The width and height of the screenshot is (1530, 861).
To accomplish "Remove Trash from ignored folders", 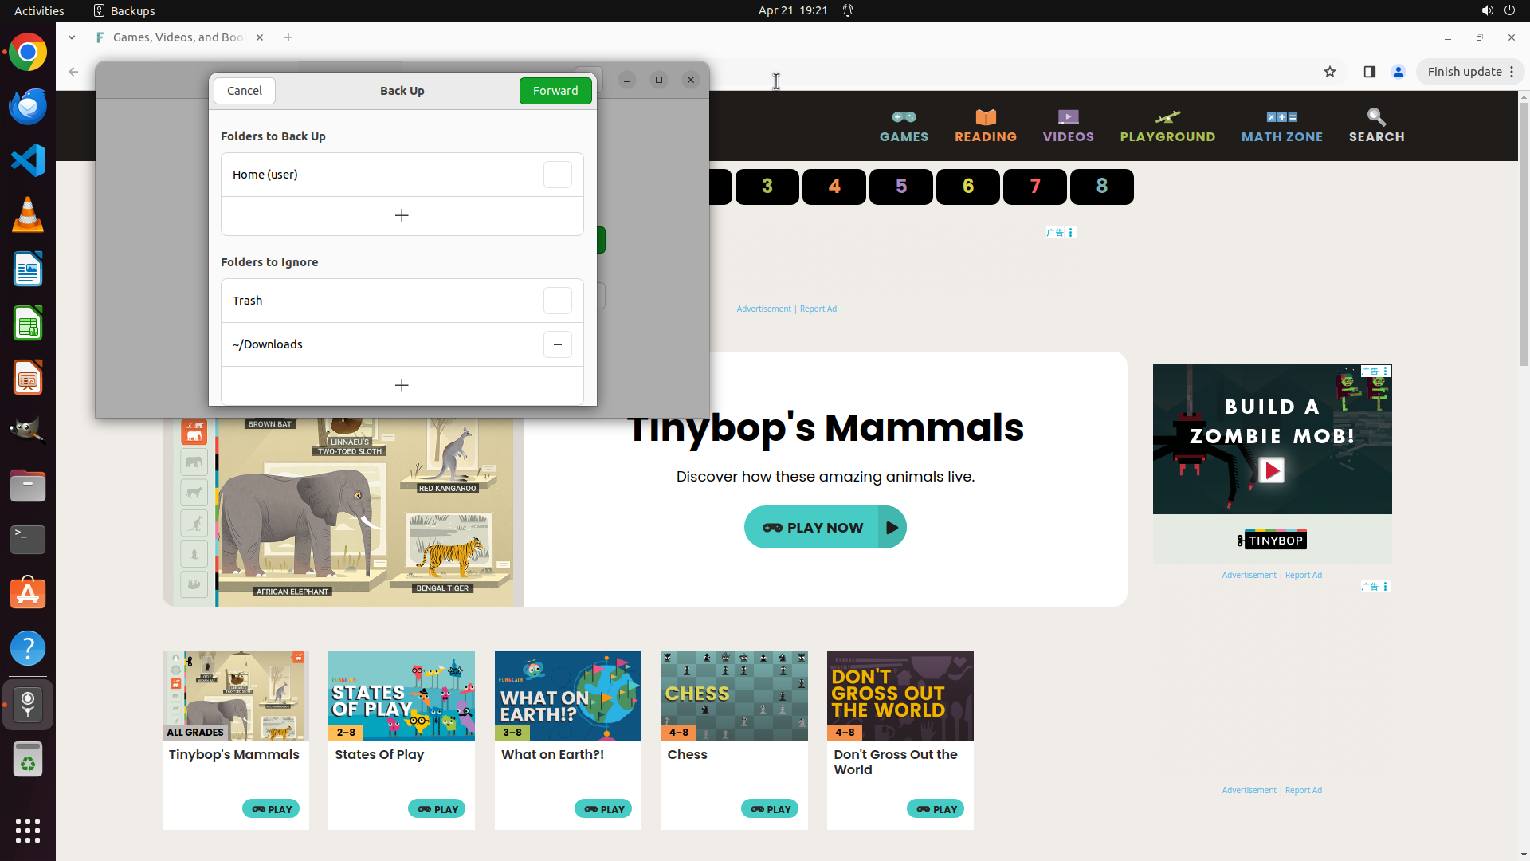I will (x=557, y=301).
